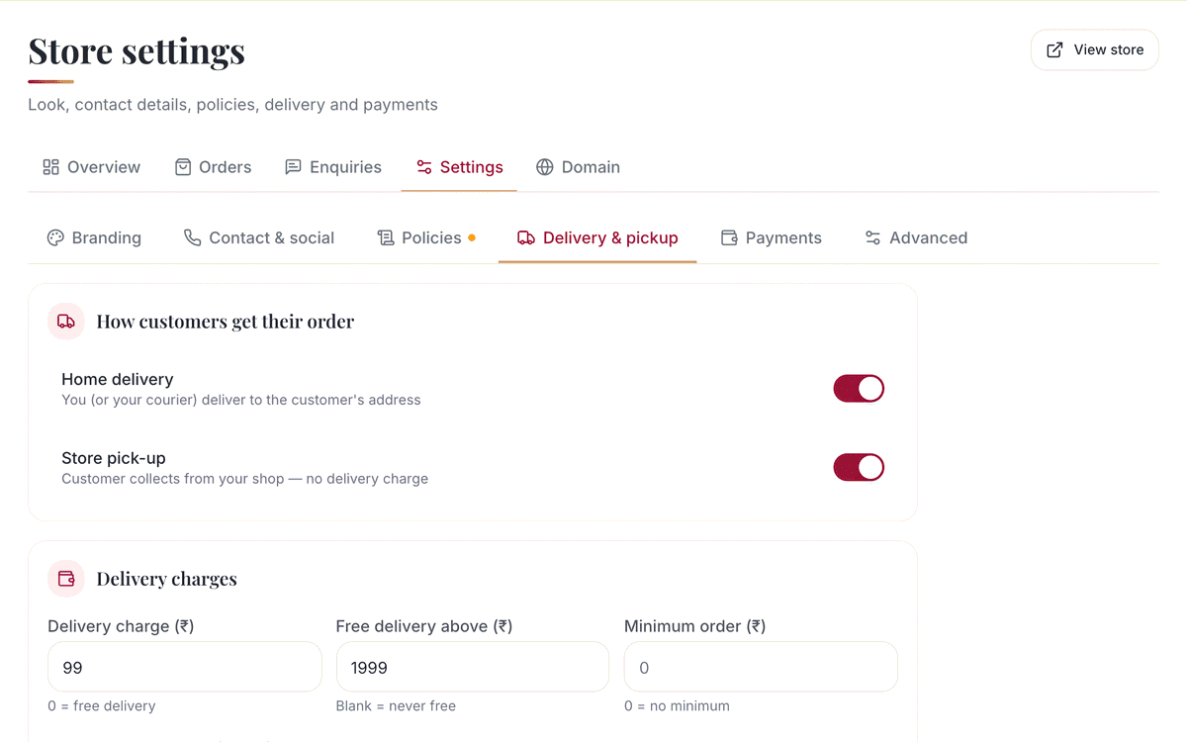Image resolution: width=1187 pixels, height=742 pixels.
Task: Turn off the Store pick-up toggle
Action: 859,468
